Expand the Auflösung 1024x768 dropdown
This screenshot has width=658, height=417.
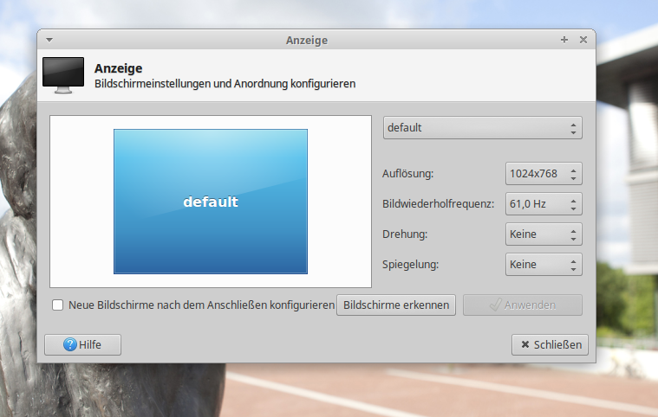point(544,174)
